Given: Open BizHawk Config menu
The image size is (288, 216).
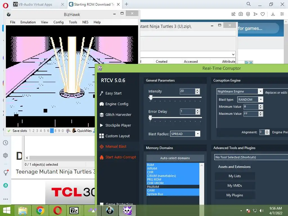Looking at the screenshot, I should (58, 22).
